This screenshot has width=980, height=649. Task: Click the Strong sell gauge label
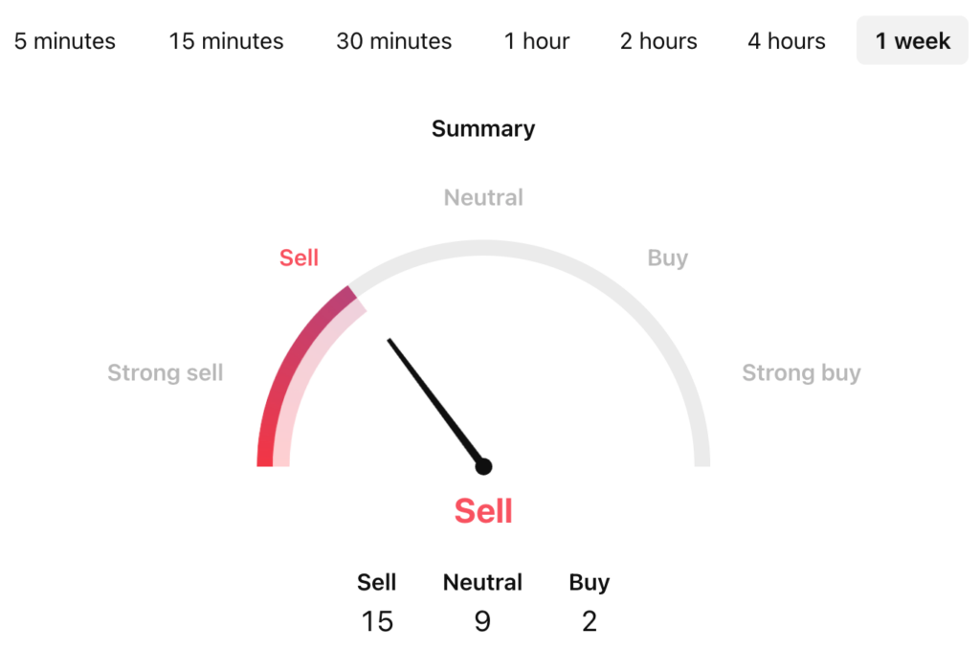click(x=165, y=372)
